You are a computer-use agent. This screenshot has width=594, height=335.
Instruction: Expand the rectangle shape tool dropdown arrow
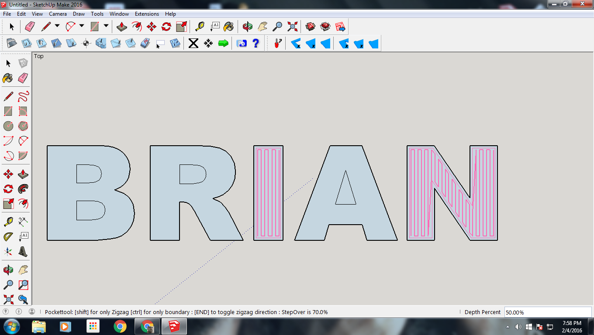pyautogui.click(x=106, y=26)
